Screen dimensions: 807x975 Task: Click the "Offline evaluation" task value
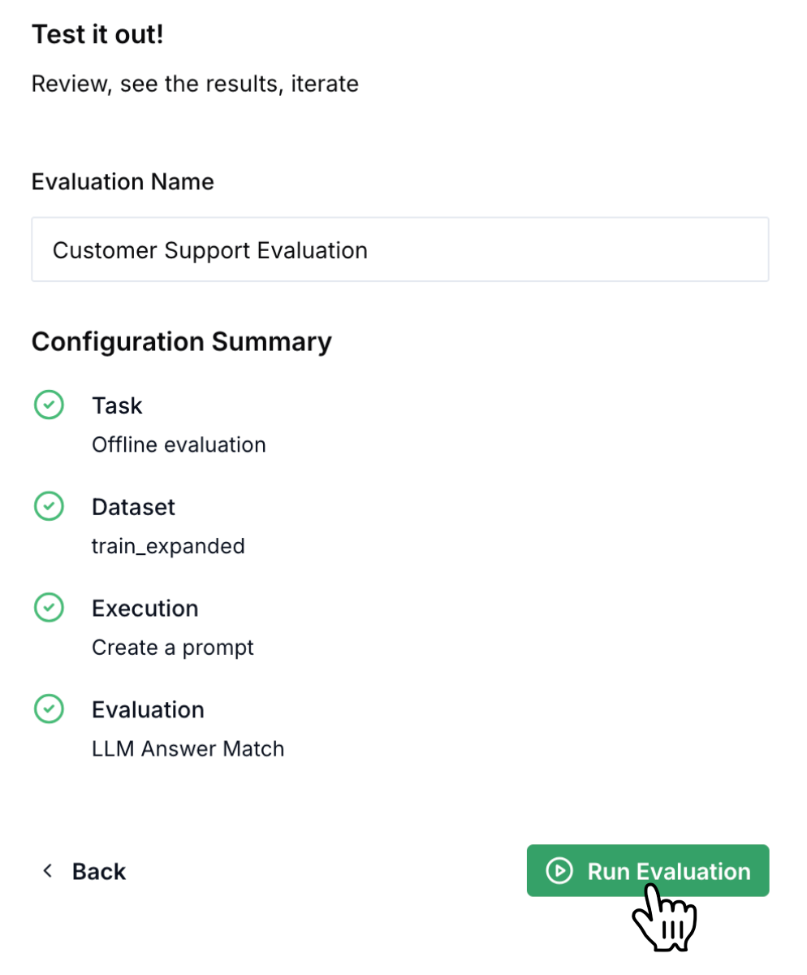179,444
